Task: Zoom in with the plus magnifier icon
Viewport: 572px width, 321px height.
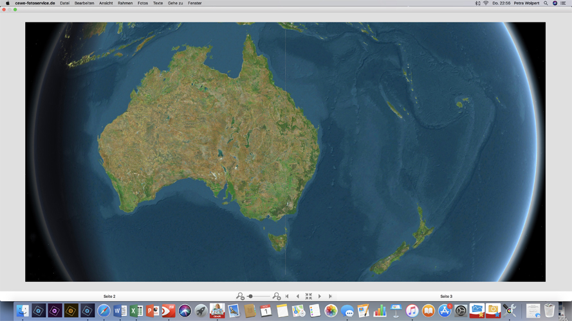Action: click(277, 296)
